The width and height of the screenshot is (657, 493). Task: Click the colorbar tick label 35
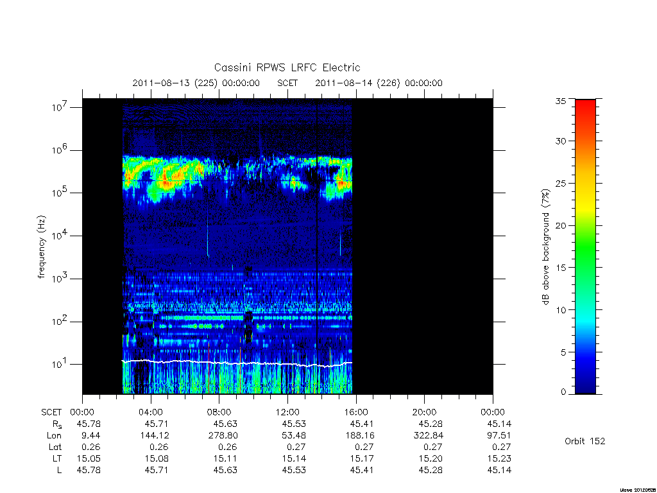click(x=561, y=101)
